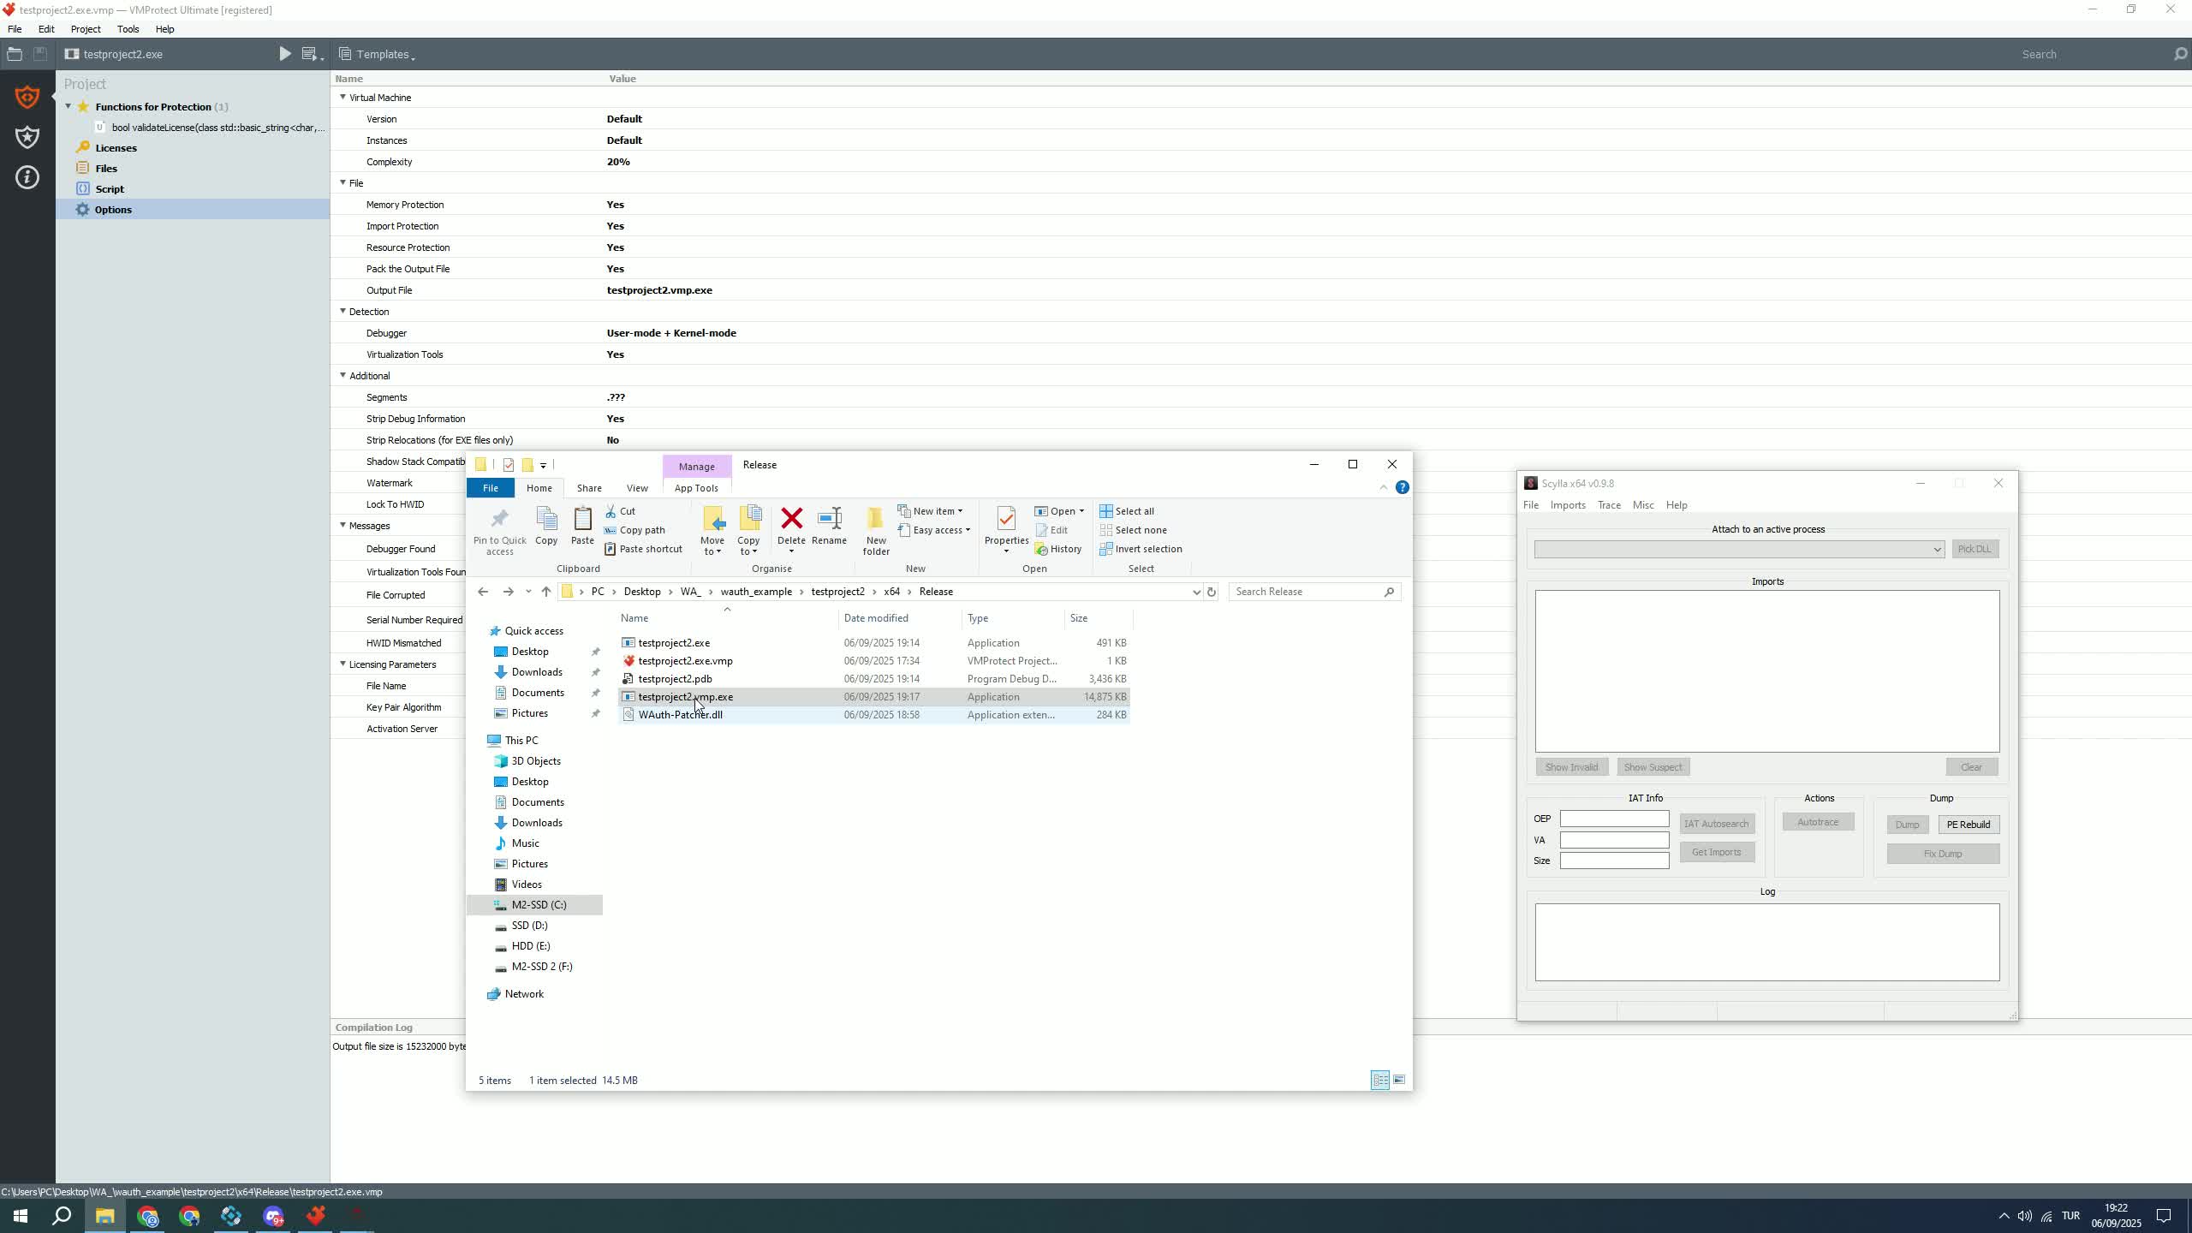Switch Explorer to large icons view toggle
Viewport: 2192px width, 1233px height.
1399,1080
